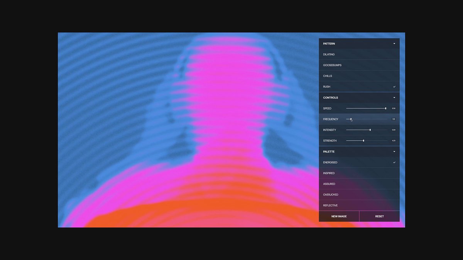Click the CONTROLS heading text

[x=330, y=97]
